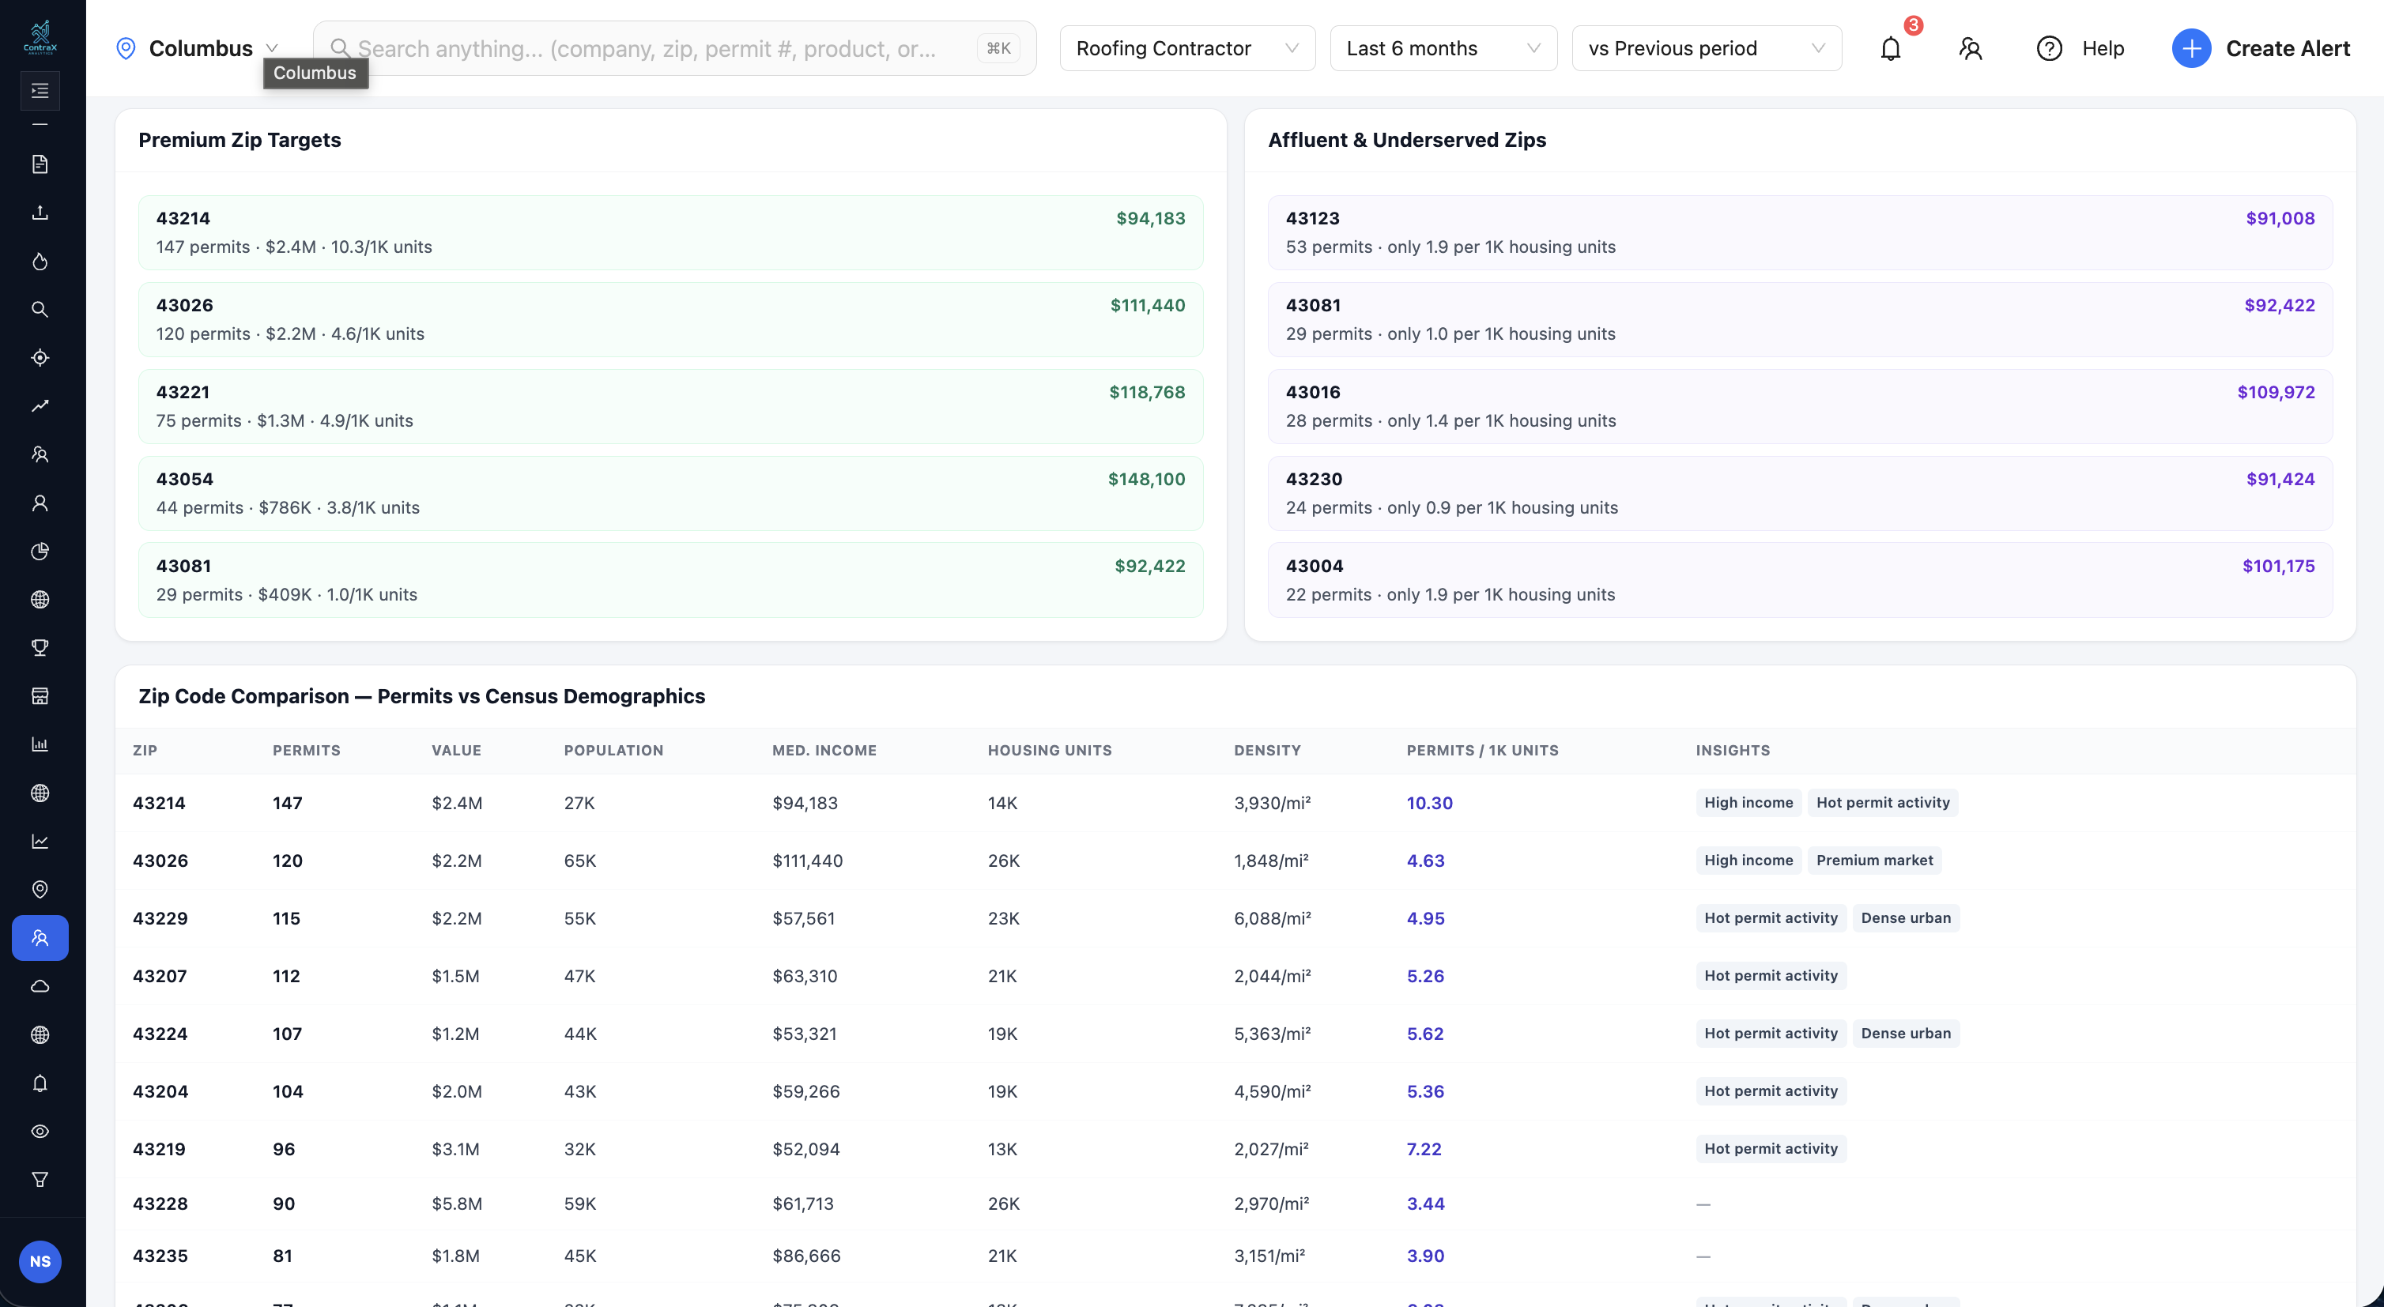Open the trending-up arrow icon in the sidebar
The width and height of the screenshot is (2384, 1307).
click(40, 406)
